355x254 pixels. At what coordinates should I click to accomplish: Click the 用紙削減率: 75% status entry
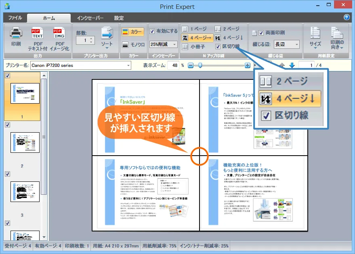[x=160, y=246]
